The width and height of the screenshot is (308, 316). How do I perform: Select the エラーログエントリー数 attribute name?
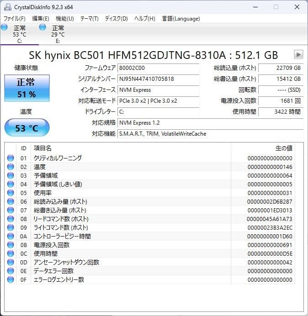click(58, 280)
